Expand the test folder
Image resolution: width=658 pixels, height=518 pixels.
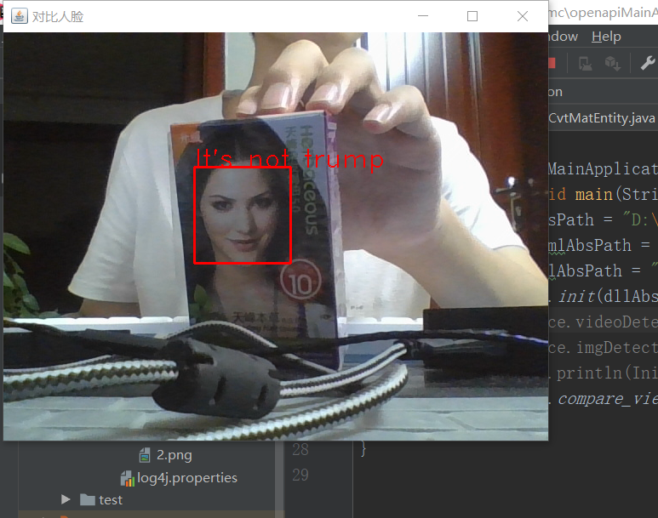tap(65, 499)
